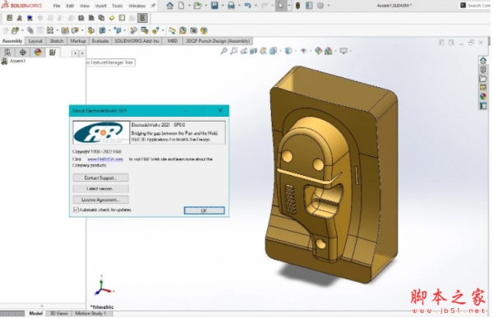Open the Options gear dropdown arrow
493x318 pixels.
[329, 6]
